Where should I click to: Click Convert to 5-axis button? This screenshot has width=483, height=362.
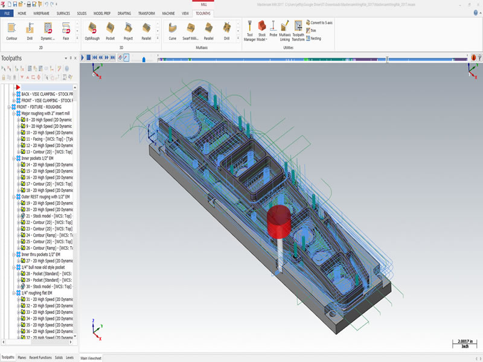319,22
